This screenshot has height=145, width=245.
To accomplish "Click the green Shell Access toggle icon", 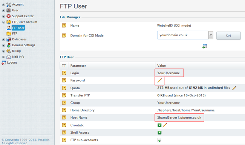I will (x=159, y=133).
